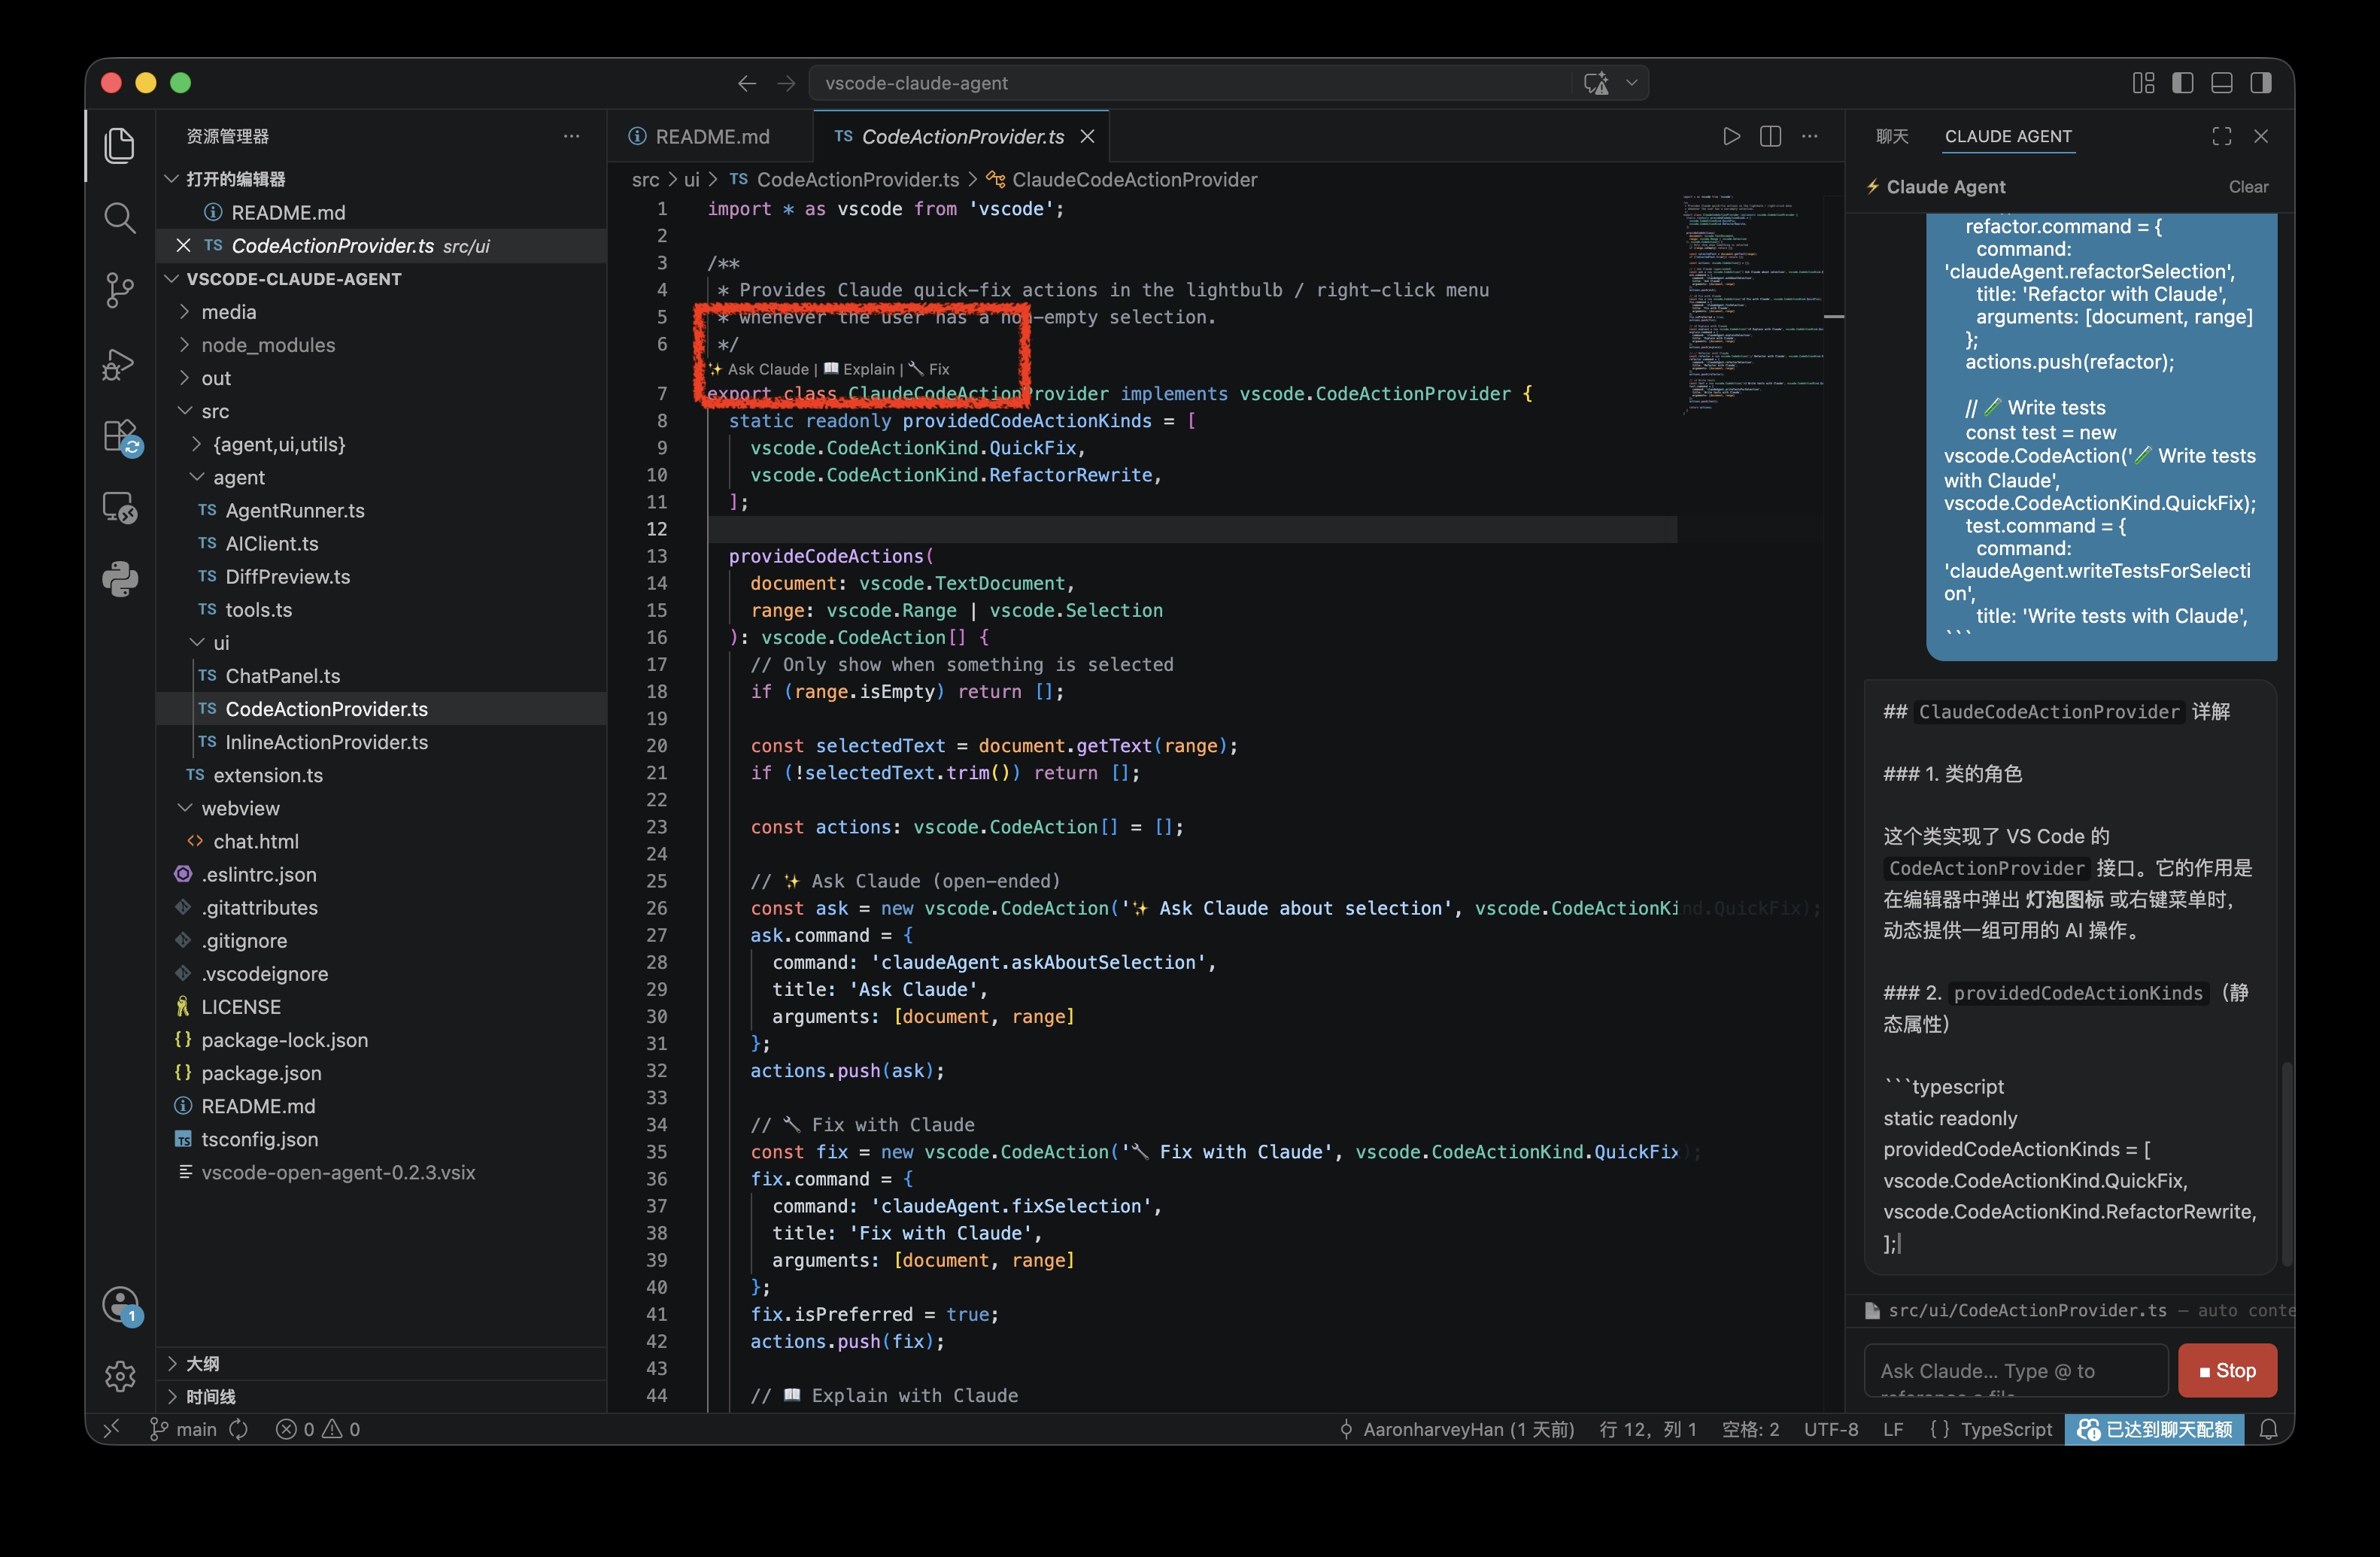Open the notifications bell
2380x1557 pixels.
point(2269,1429)
